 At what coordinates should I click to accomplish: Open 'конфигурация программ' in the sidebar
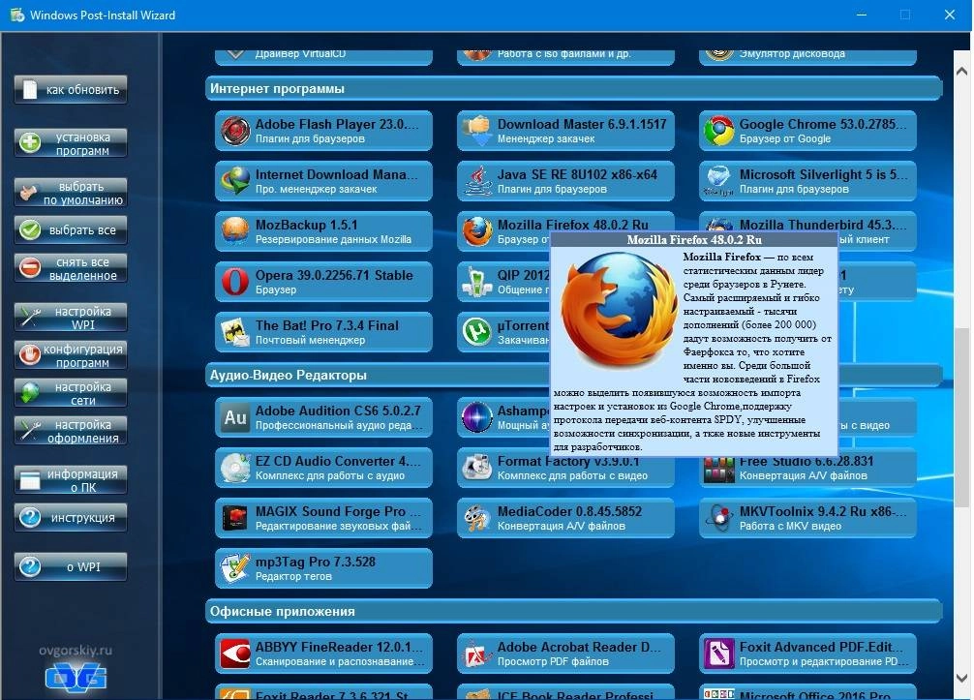71,355
